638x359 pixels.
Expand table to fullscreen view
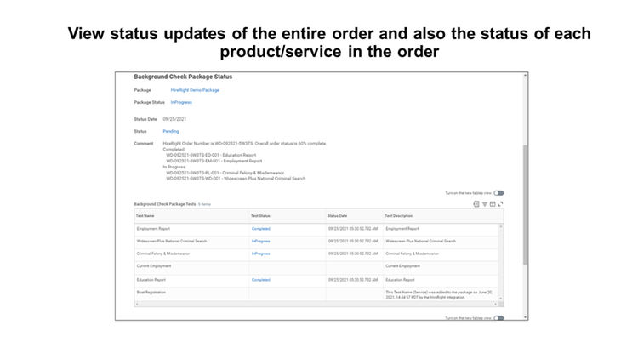tap(500, 204)
